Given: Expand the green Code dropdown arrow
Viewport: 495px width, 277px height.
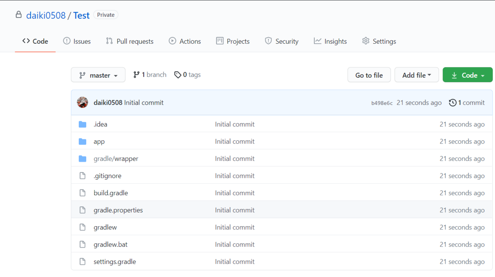Looking at the screenshot, I should pyautogui.click(x=483, y=76).
